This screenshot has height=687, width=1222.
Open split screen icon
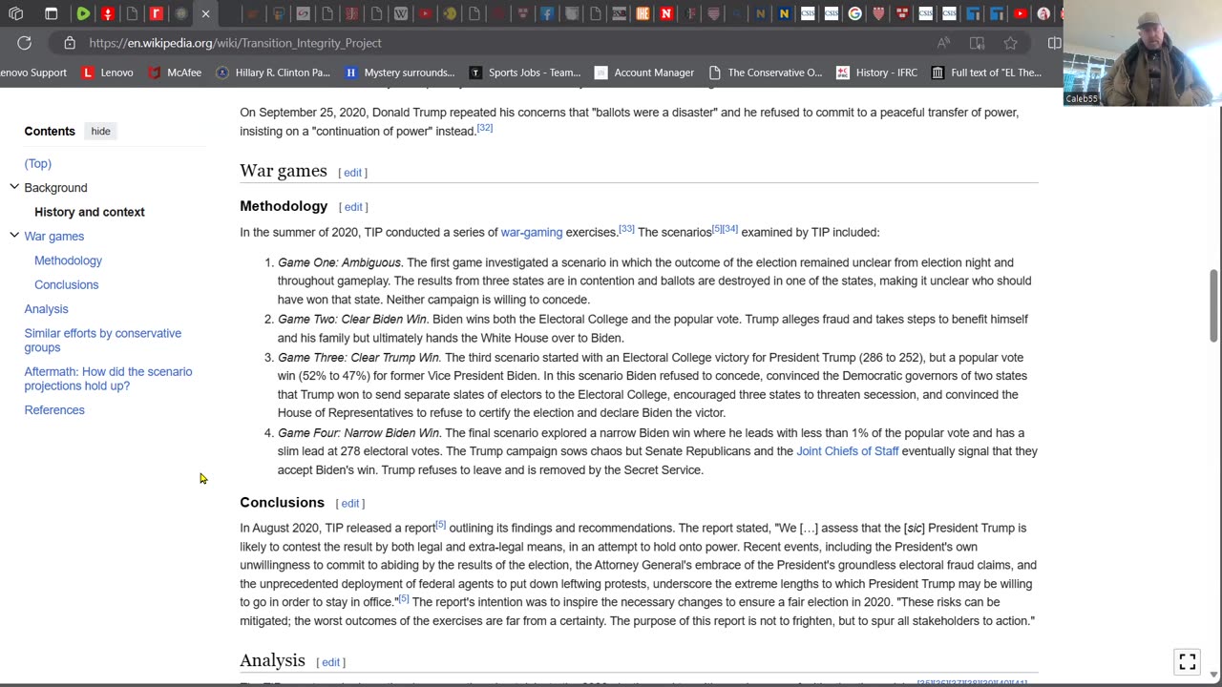(1054, 43)
